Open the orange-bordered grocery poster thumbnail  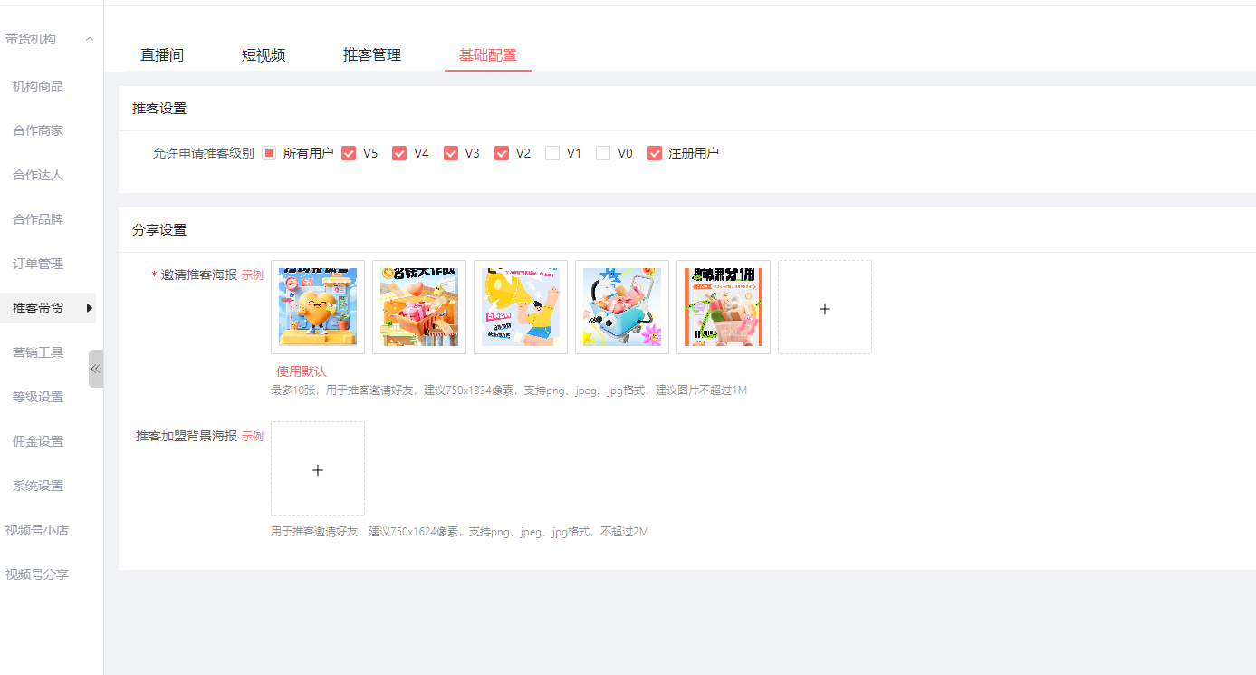point(723,307)
